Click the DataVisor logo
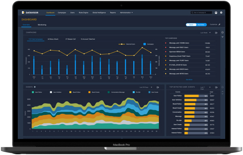This screenshot has width=243, height=155. coord(30,13)
